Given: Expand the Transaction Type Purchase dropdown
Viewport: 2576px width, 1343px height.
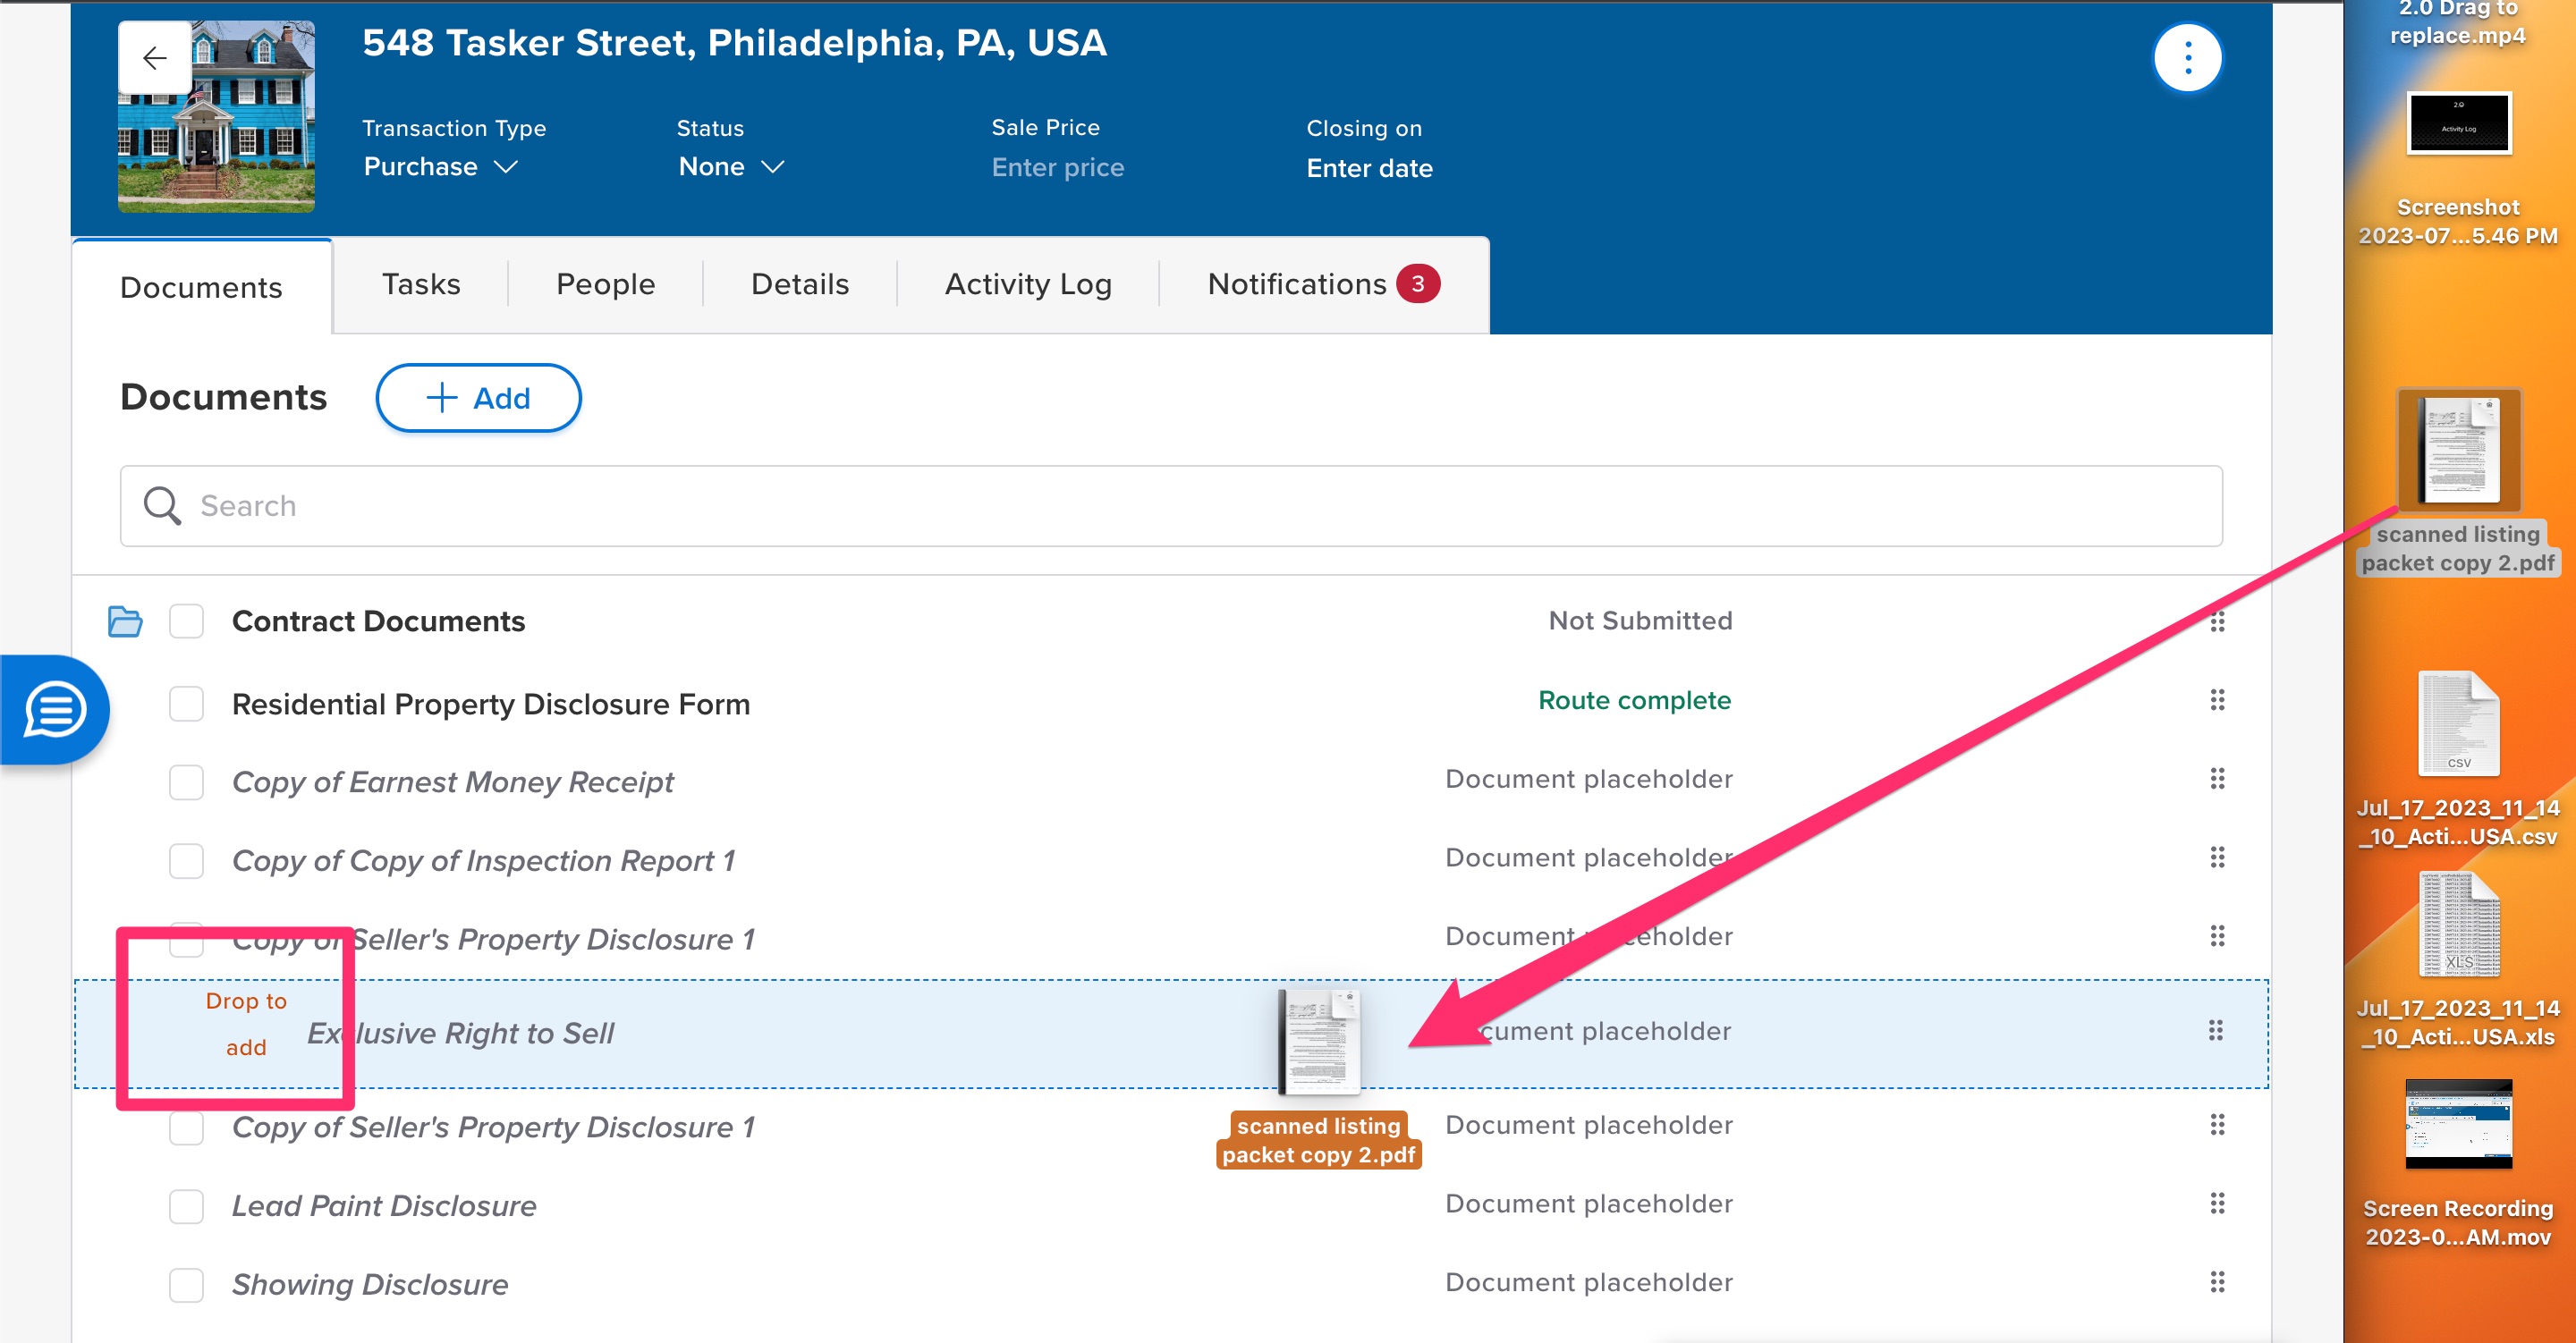Looking at the screenshot, I should tap(440, 167).
